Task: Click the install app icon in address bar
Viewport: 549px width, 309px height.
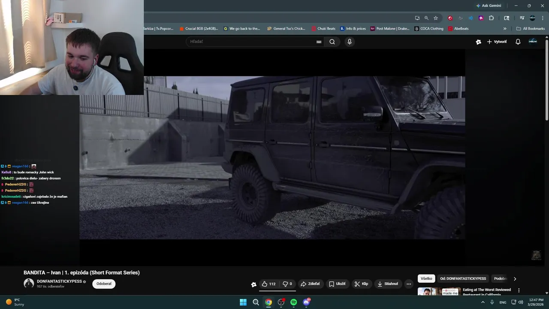Action: 417,18
